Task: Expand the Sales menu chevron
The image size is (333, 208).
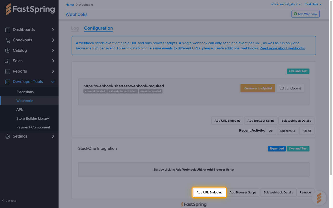Action: pos(53,61)
